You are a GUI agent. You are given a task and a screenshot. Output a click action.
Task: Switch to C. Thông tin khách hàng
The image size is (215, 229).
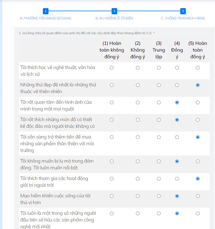pyautogui.click(x=183, y=18)
